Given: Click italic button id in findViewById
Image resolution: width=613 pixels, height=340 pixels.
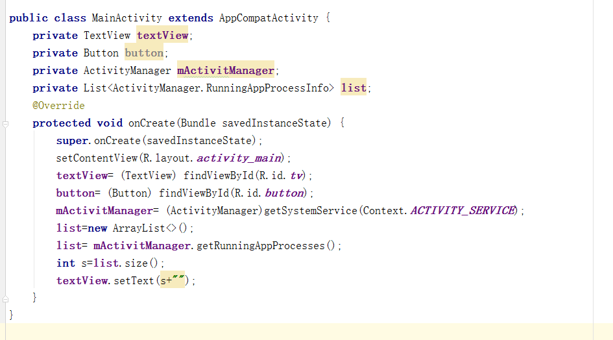Looking at the screenshot, I should pos(284,193).
